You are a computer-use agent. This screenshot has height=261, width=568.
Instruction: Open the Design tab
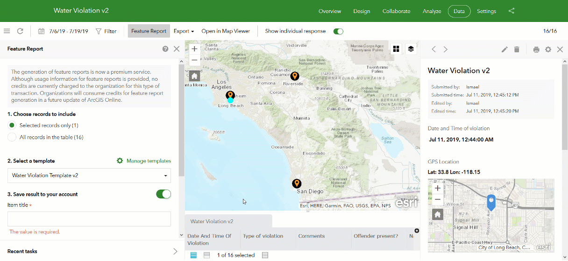click(362, 11)
